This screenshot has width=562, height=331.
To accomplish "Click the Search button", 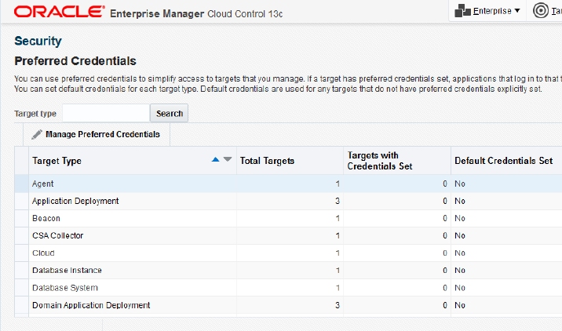I will click(x=170, y=113).
